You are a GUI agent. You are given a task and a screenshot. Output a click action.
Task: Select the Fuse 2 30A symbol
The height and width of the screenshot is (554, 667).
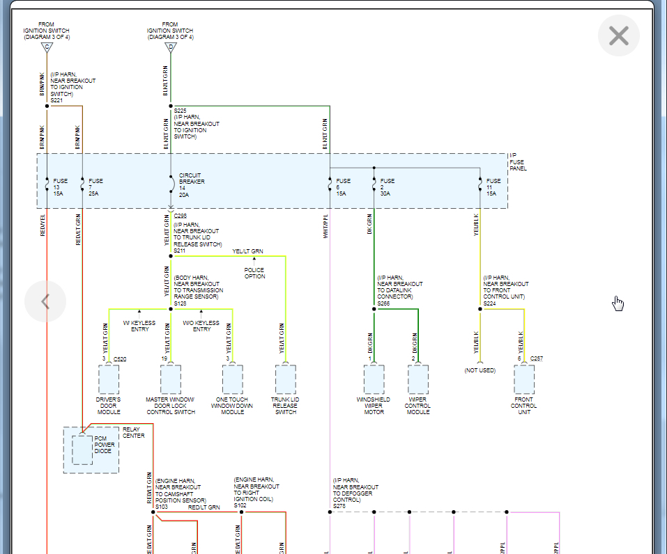coord(374,187)
